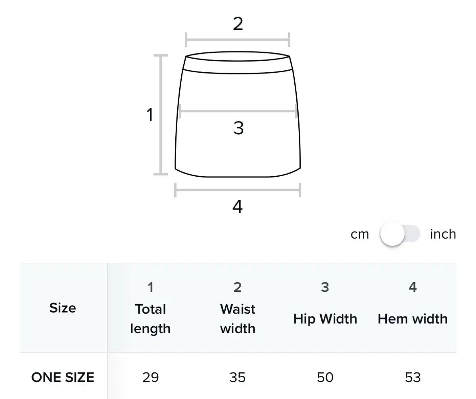
Task: Click the number 4 hem marker on diagram
Action: tap(237, 207)
